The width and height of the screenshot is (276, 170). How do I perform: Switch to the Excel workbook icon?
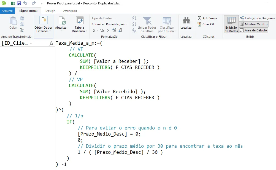[13, 3]
